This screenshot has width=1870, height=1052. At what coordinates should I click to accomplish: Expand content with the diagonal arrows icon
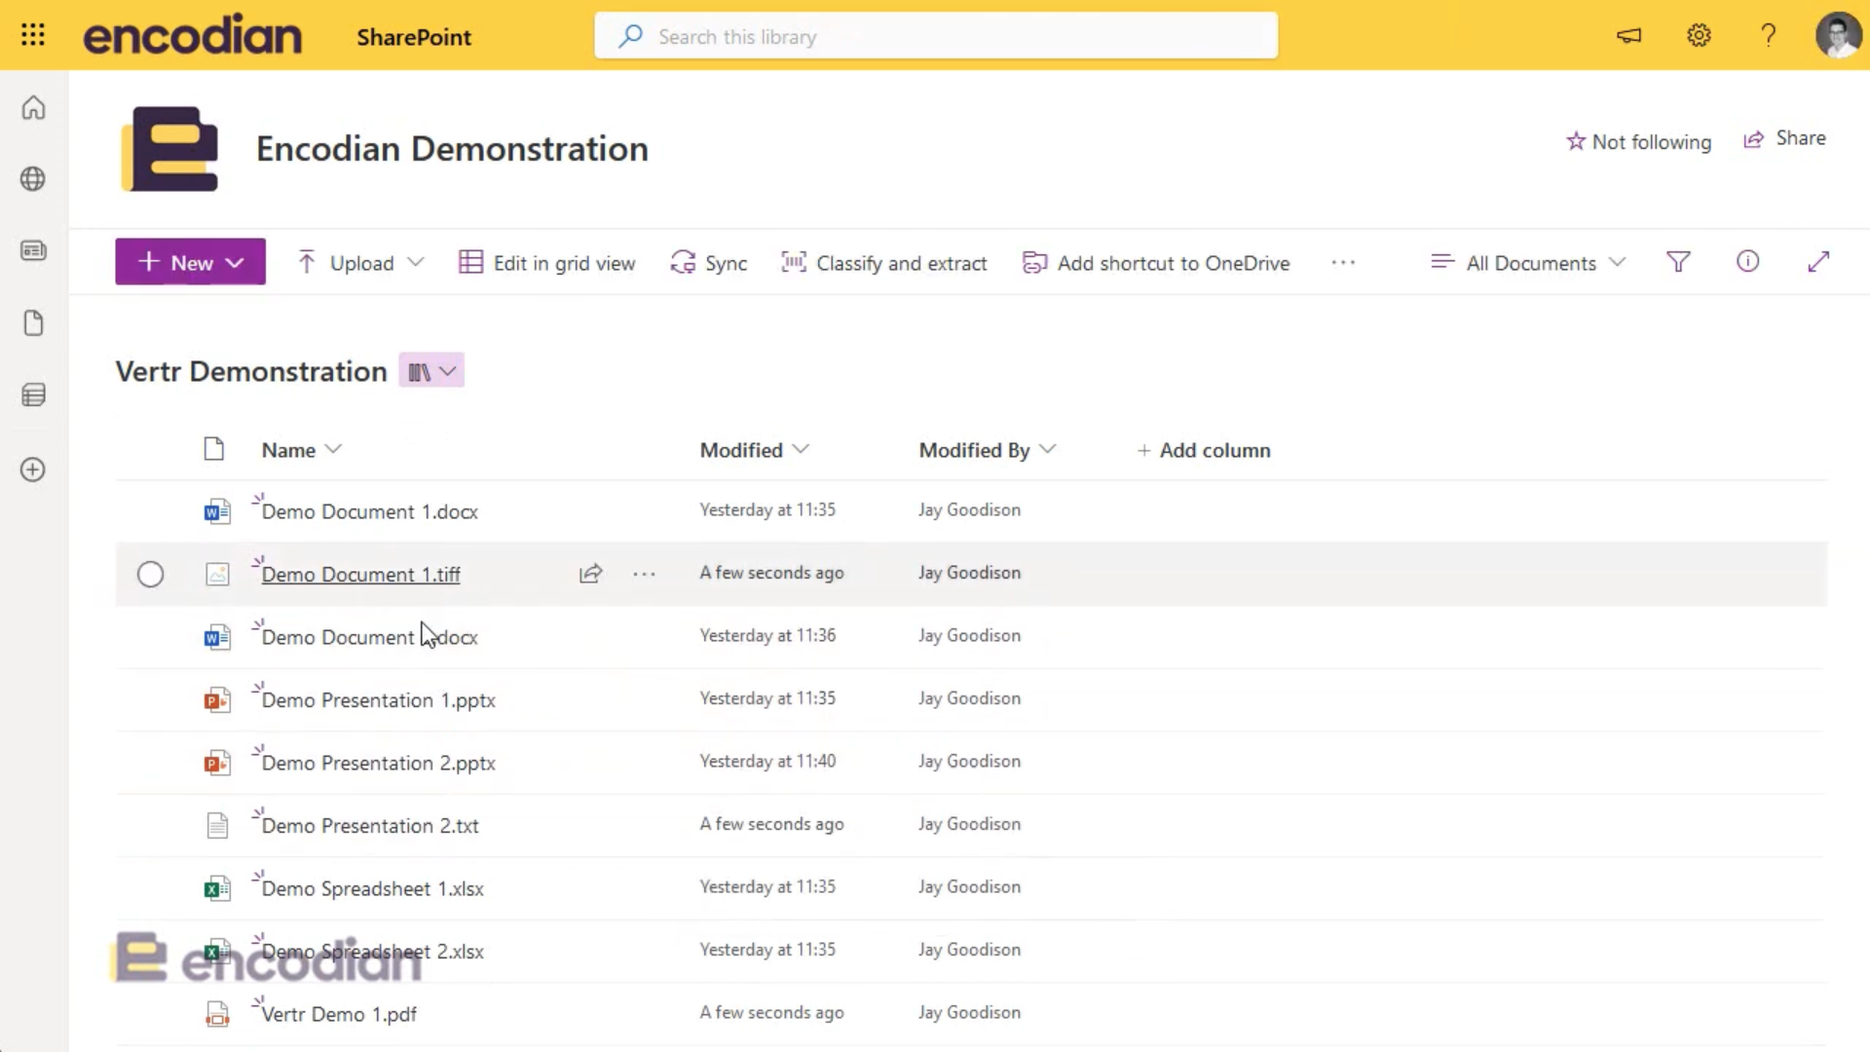point(1817,262)
